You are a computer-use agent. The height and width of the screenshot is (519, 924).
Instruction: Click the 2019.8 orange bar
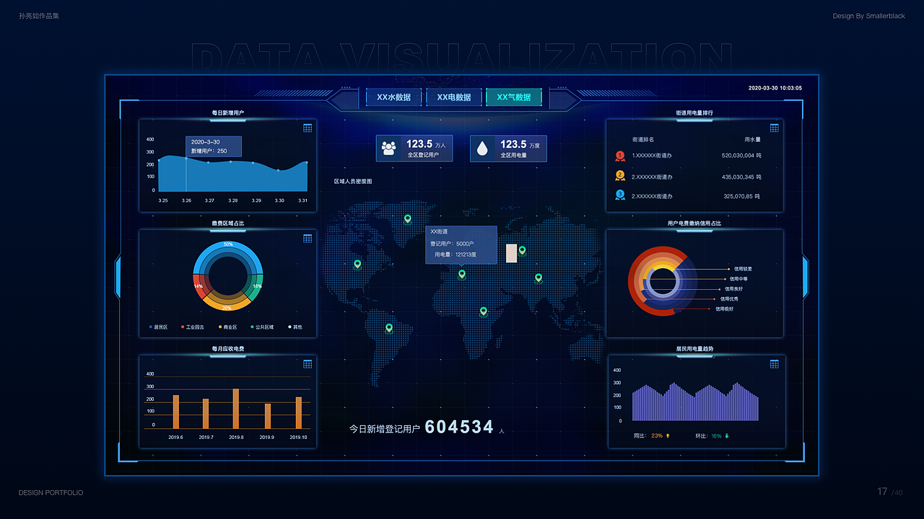coord(235,409)
